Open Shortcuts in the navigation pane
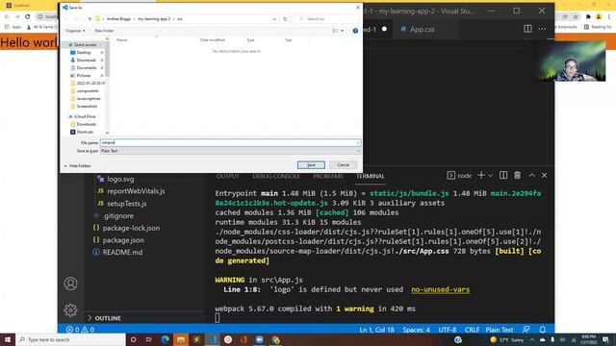This screenshot has width=616, height=346. point(85,132)
